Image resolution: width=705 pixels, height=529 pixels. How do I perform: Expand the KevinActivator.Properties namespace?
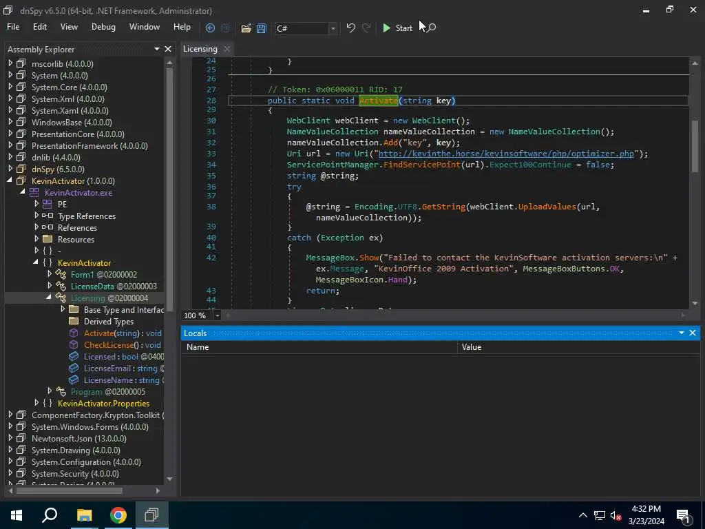36,402
